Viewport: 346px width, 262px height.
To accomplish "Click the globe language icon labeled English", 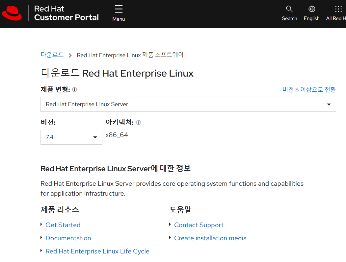I will click(311, 9).
